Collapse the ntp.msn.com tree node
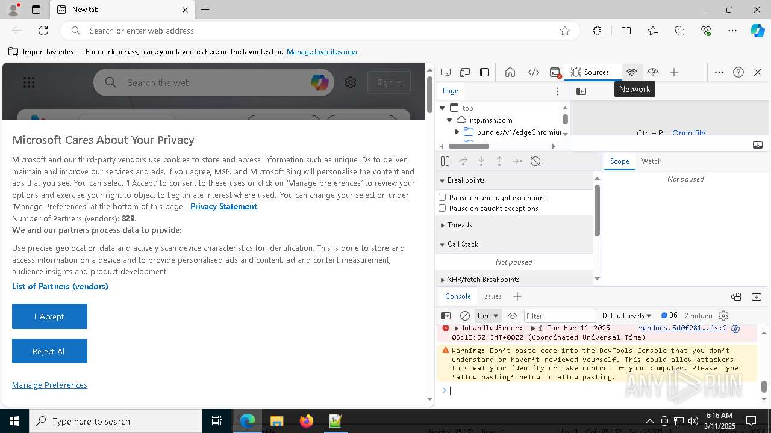Image resolution: width=771 pixels, height=433 pixels. click(x=449, y=120)
